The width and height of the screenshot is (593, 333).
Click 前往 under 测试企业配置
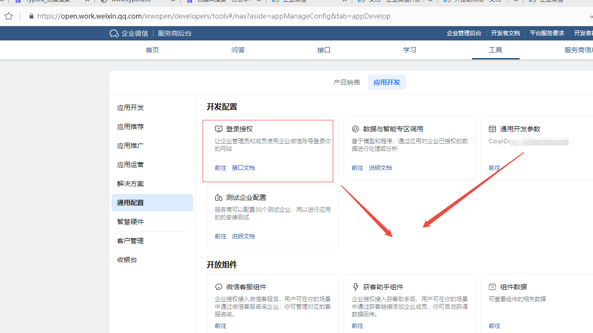pos(220,236)
